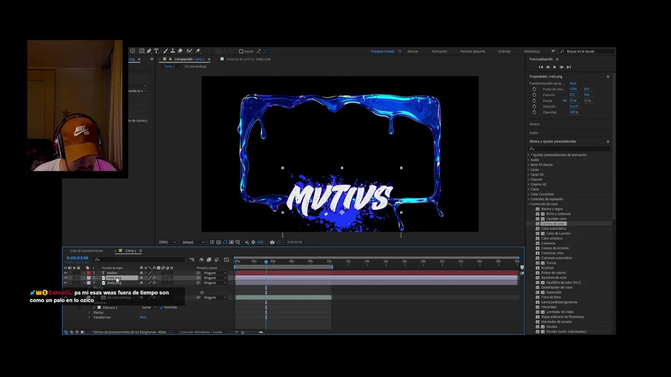Screen dimensions: 671x377
Task: Play the preview in Previsualización panel
Action: [x=555, y=67]
